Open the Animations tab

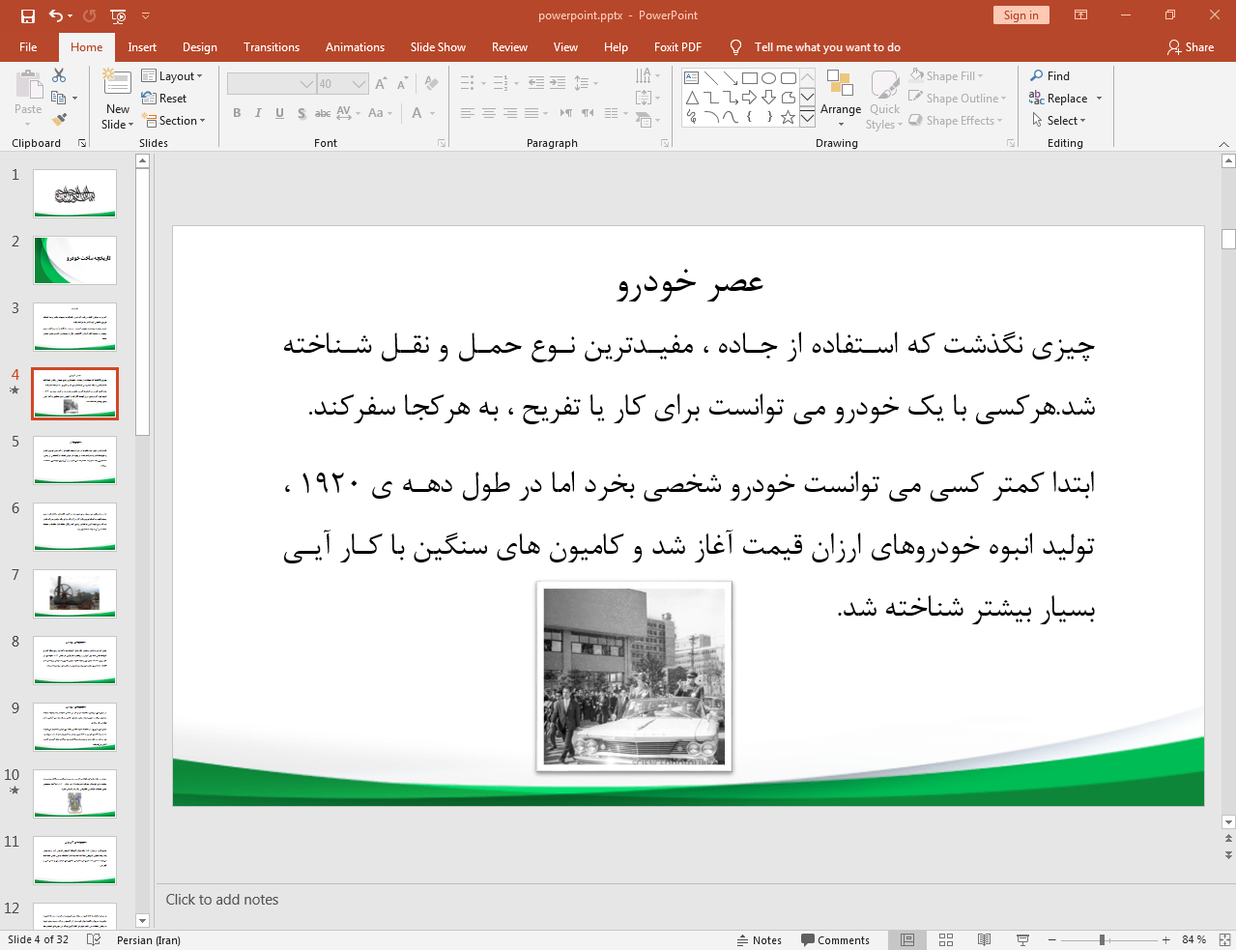pyautogui.click(x=355, y=46)
